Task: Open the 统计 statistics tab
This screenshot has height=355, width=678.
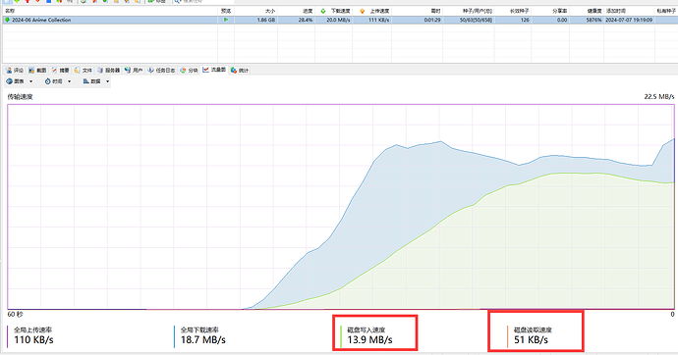Action: tap(240, 70)
